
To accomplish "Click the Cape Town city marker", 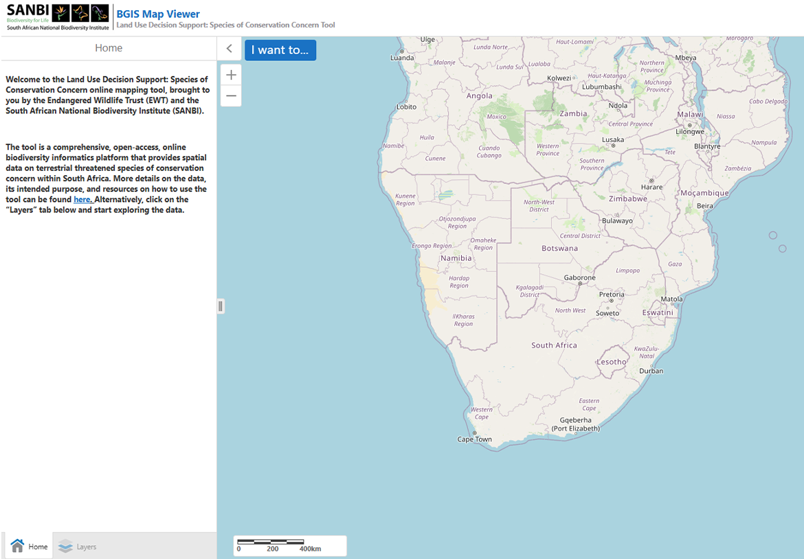I will pos(475,433).
